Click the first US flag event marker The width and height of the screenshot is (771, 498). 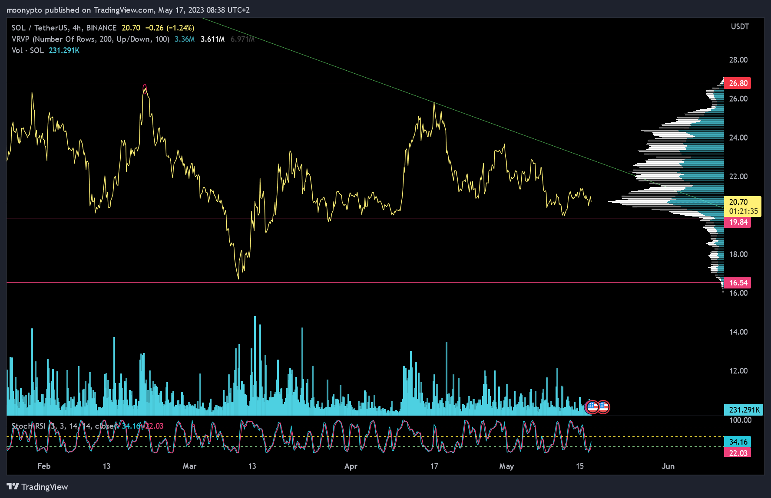coord(592,407)
